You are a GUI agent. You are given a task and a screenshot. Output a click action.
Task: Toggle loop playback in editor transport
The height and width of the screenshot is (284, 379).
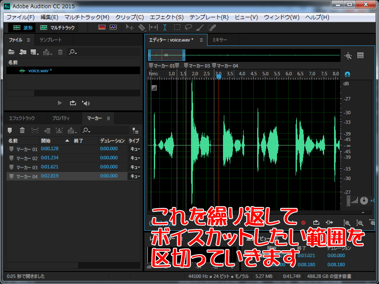[x=316, y=222]
